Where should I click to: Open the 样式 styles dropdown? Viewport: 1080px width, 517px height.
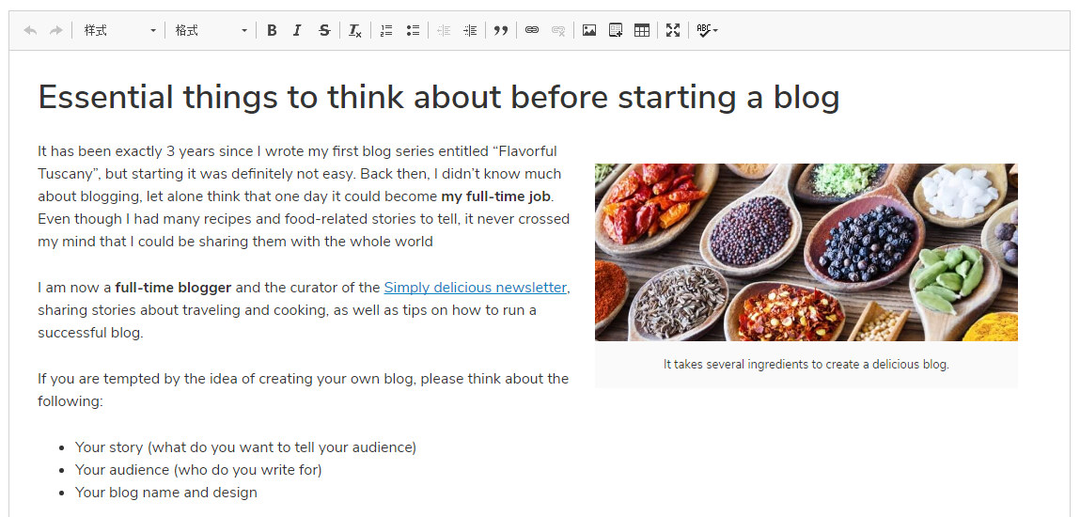(119, 30)
